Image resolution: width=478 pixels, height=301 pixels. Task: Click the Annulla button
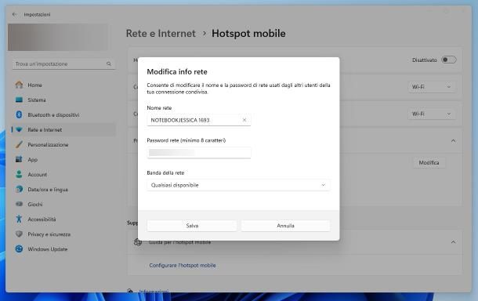(285, 226)
